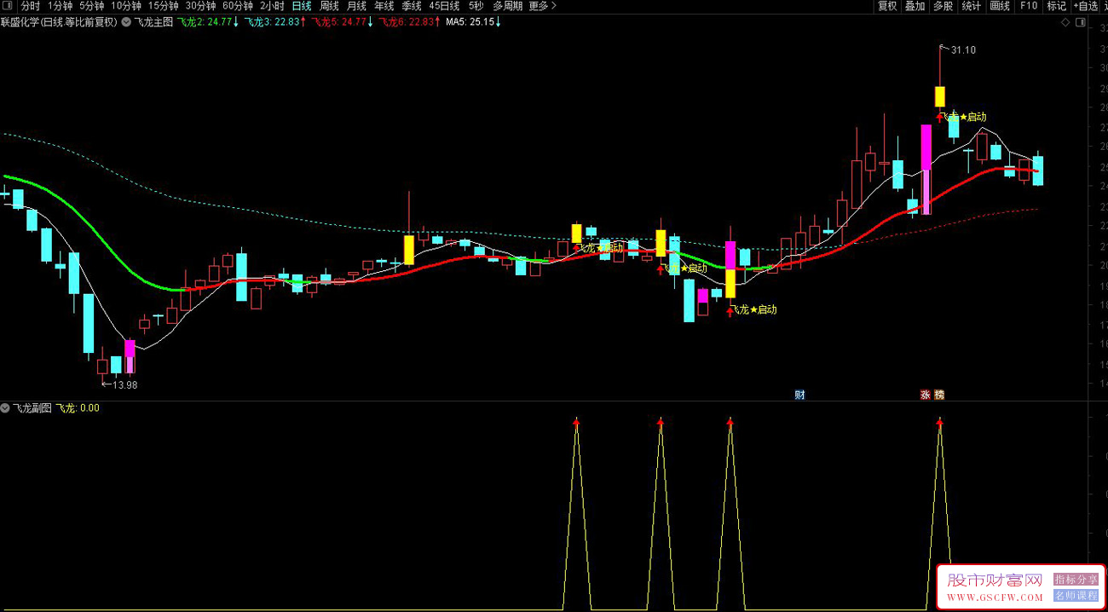Select the 周线 weekly period
This screenshot has width=1108, height=612.
click(x=329, y=6)
